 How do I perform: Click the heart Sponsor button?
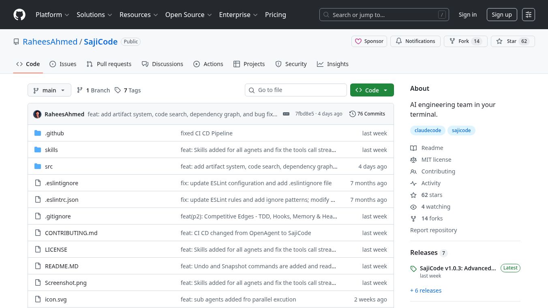tap(369, 41)
